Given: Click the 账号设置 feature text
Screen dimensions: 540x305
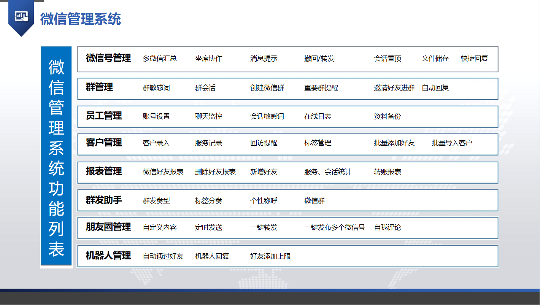Looking at the screenshot, I should pos(156,116).
